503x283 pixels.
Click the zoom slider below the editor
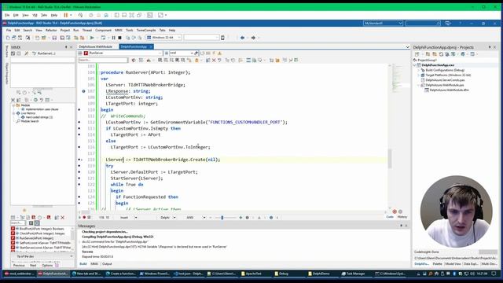pos(222,218)
